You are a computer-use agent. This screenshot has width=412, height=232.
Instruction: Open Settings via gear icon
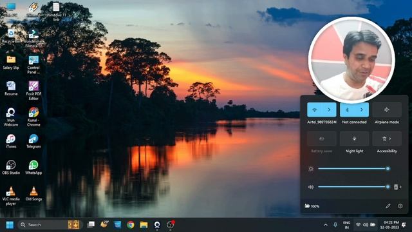(x=400, y=206)
